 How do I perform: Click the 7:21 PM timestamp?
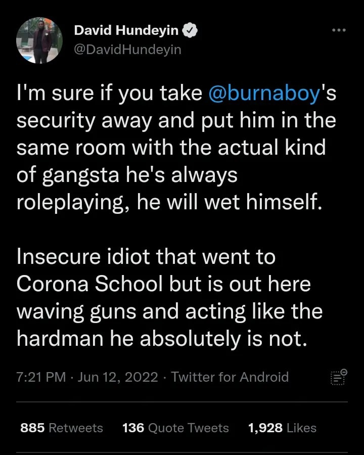(x=41, y=377)
